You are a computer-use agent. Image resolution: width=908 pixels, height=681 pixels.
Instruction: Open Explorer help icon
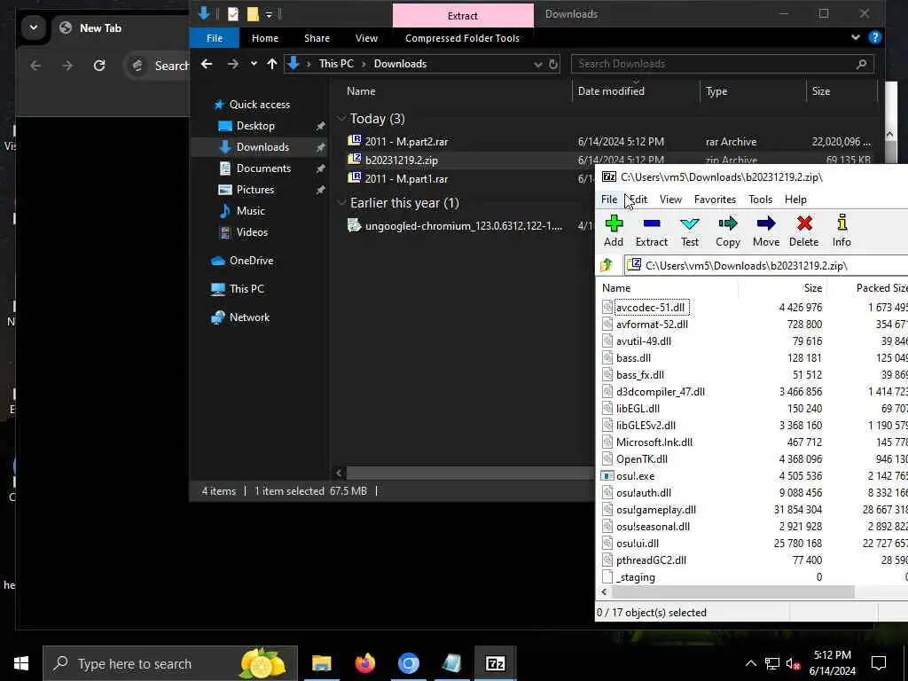point(875,37)
